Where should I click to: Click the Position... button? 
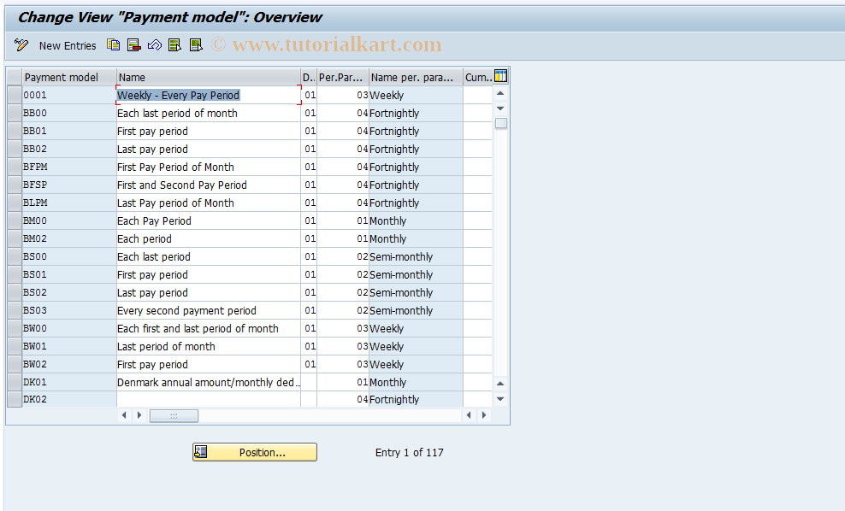(x=254, y=452)
